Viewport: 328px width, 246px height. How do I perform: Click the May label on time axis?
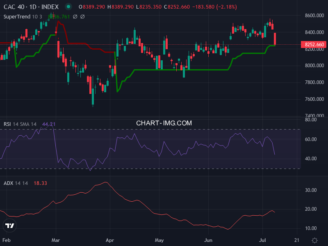[x=159, y=240]
